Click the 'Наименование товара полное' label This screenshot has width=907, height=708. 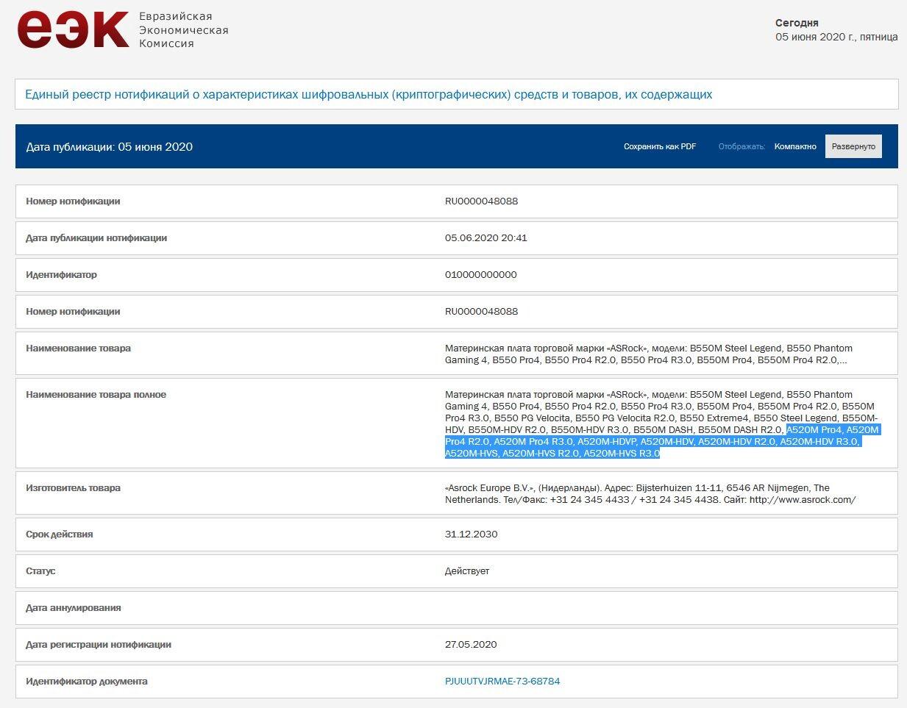96,395
